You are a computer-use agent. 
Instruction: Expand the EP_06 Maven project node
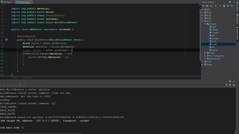tap(202, 18)
